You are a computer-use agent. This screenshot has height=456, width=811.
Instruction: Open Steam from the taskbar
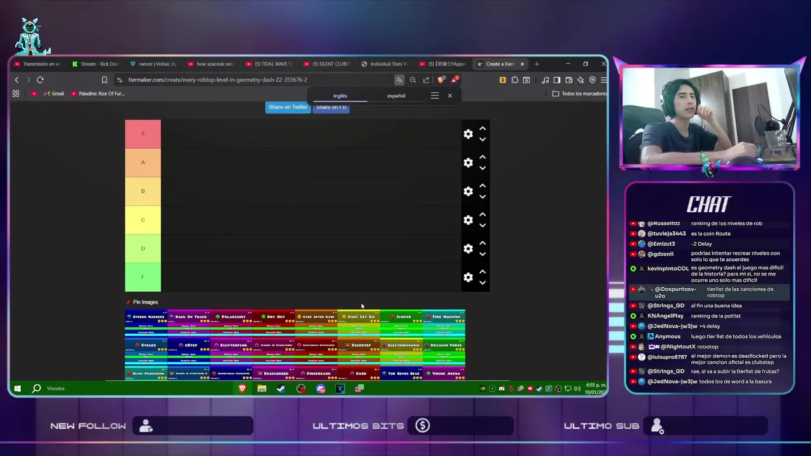[281, 388]
